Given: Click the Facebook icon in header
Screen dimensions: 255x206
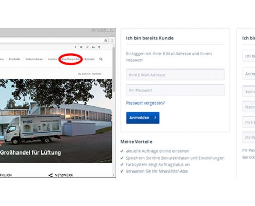Looking at the screenshot, I should 75,47.
